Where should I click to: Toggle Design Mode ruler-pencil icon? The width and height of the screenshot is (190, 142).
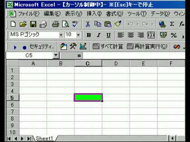[83, 46]
